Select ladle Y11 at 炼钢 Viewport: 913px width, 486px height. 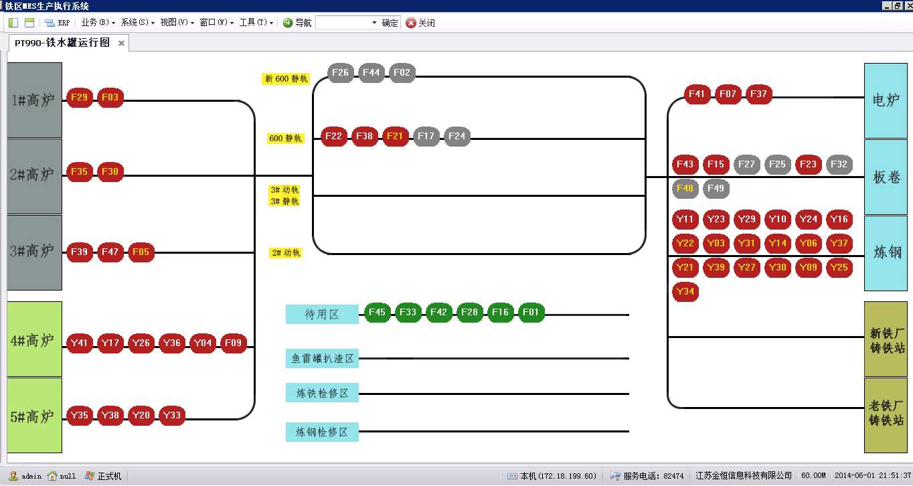685,220
